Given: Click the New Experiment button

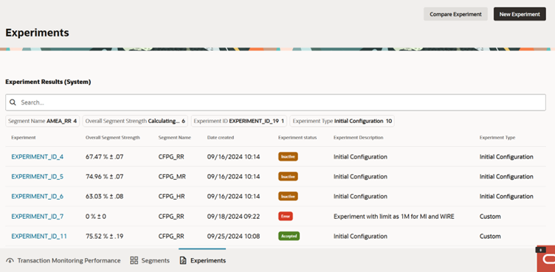Looking at the screenshot, I should [x=520, y=14].
